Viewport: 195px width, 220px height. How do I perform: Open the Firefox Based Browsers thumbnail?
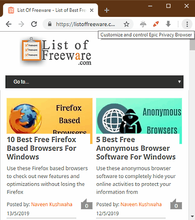pyautogui.click(x=49, y=116)
